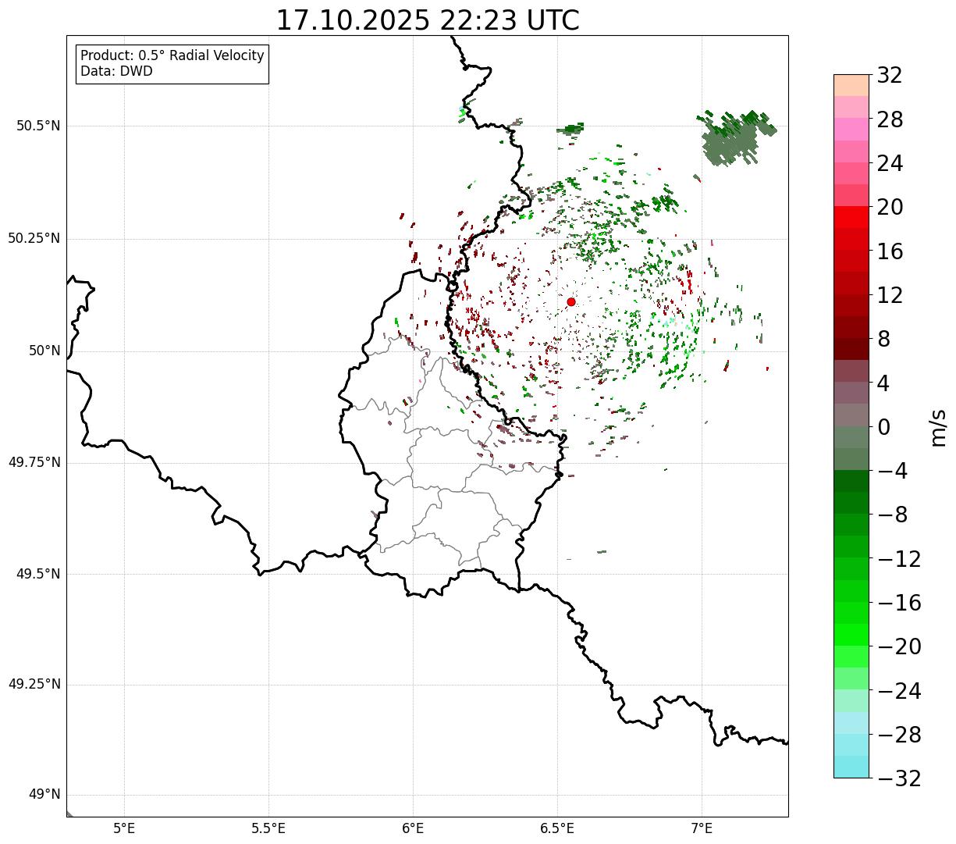Viewport: 956px width, 844px height.
Task: Click the longitude label 6.5°E
Action: point(557,828)
